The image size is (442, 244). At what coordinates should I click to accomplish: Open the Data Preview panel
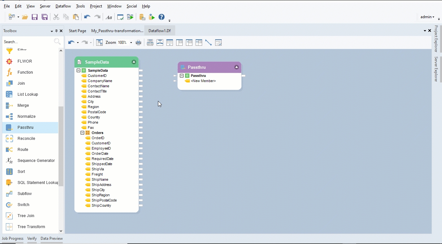(52, 238)
